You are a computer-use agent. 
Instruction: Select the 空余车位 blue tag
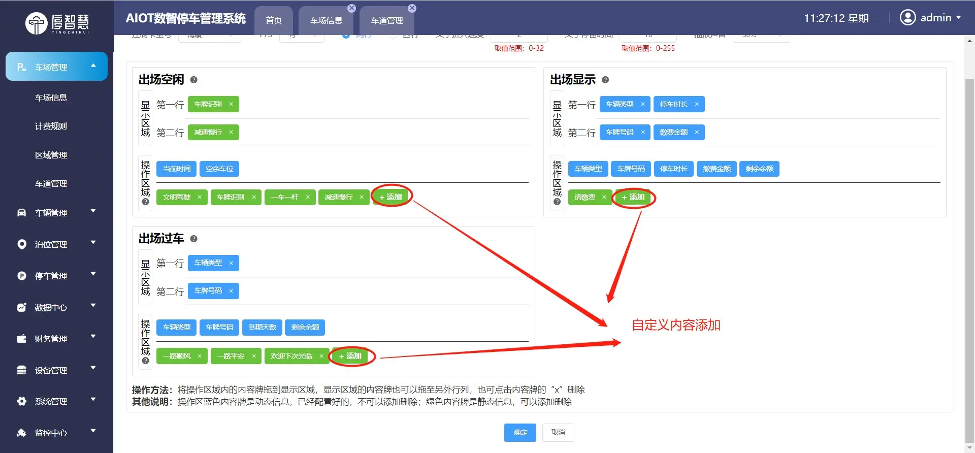click(219, 169)
